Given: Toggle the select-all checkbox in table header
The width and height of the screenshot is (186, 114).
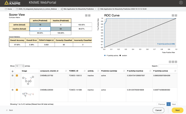Looking at the screenshot, I should coord(13,71).
